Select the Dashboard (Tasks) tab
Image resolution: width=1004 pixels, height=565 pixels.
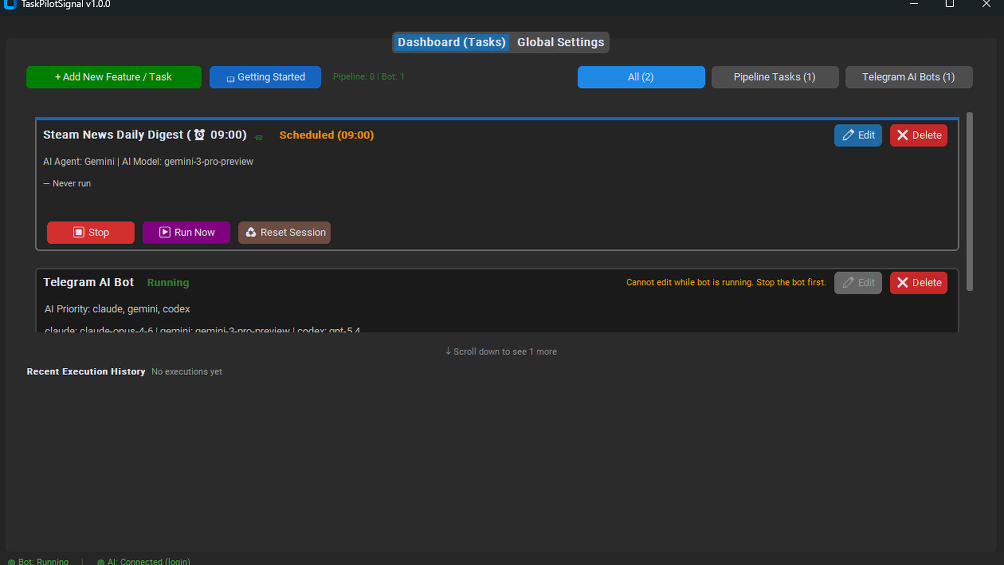click(451, 42)
